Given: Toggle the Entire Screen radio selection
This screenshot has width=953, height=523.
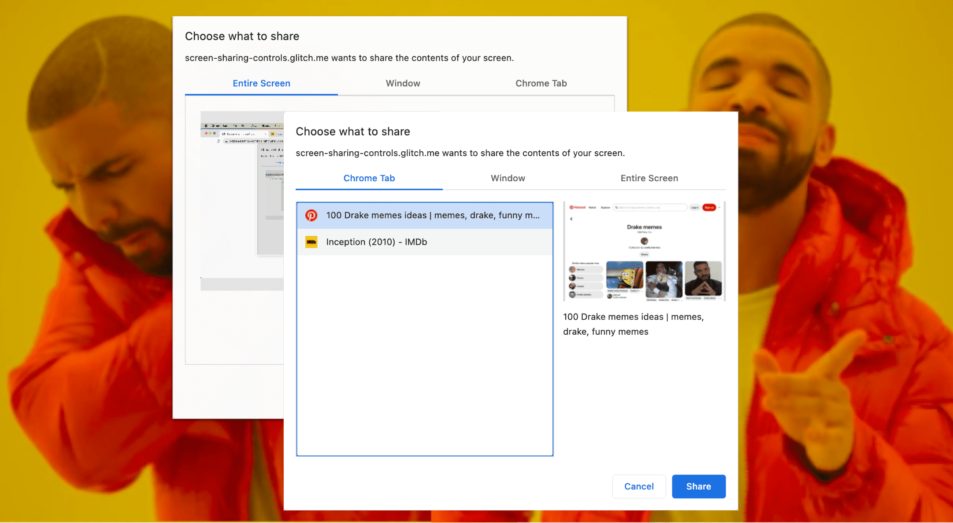Looking at the screenshot, I should pos(649,179).
